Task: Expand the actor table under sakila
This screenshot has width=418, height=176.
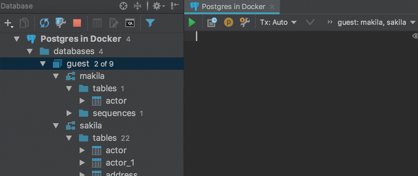Action: (x=82, y=151)
